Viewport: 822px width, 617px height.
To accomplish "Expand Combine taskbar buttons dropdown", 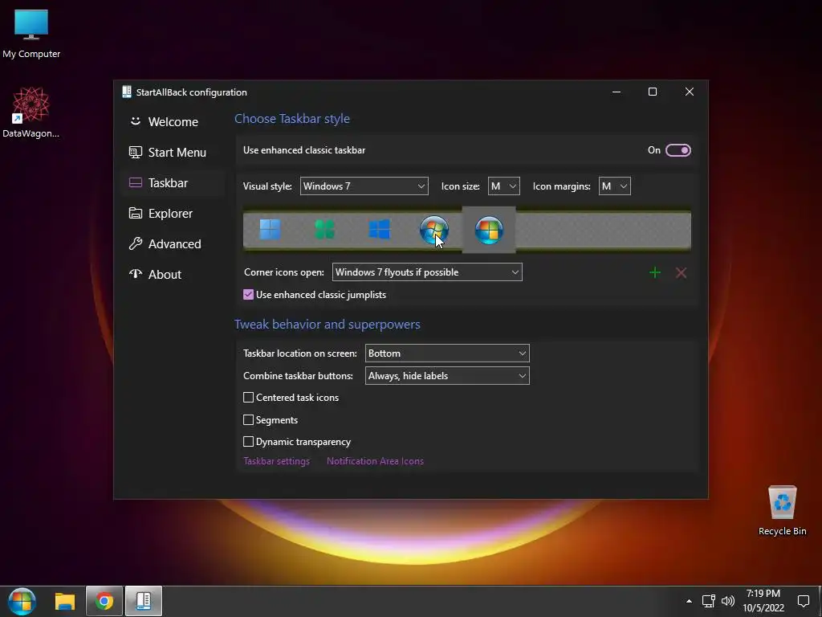I will 447,376.
